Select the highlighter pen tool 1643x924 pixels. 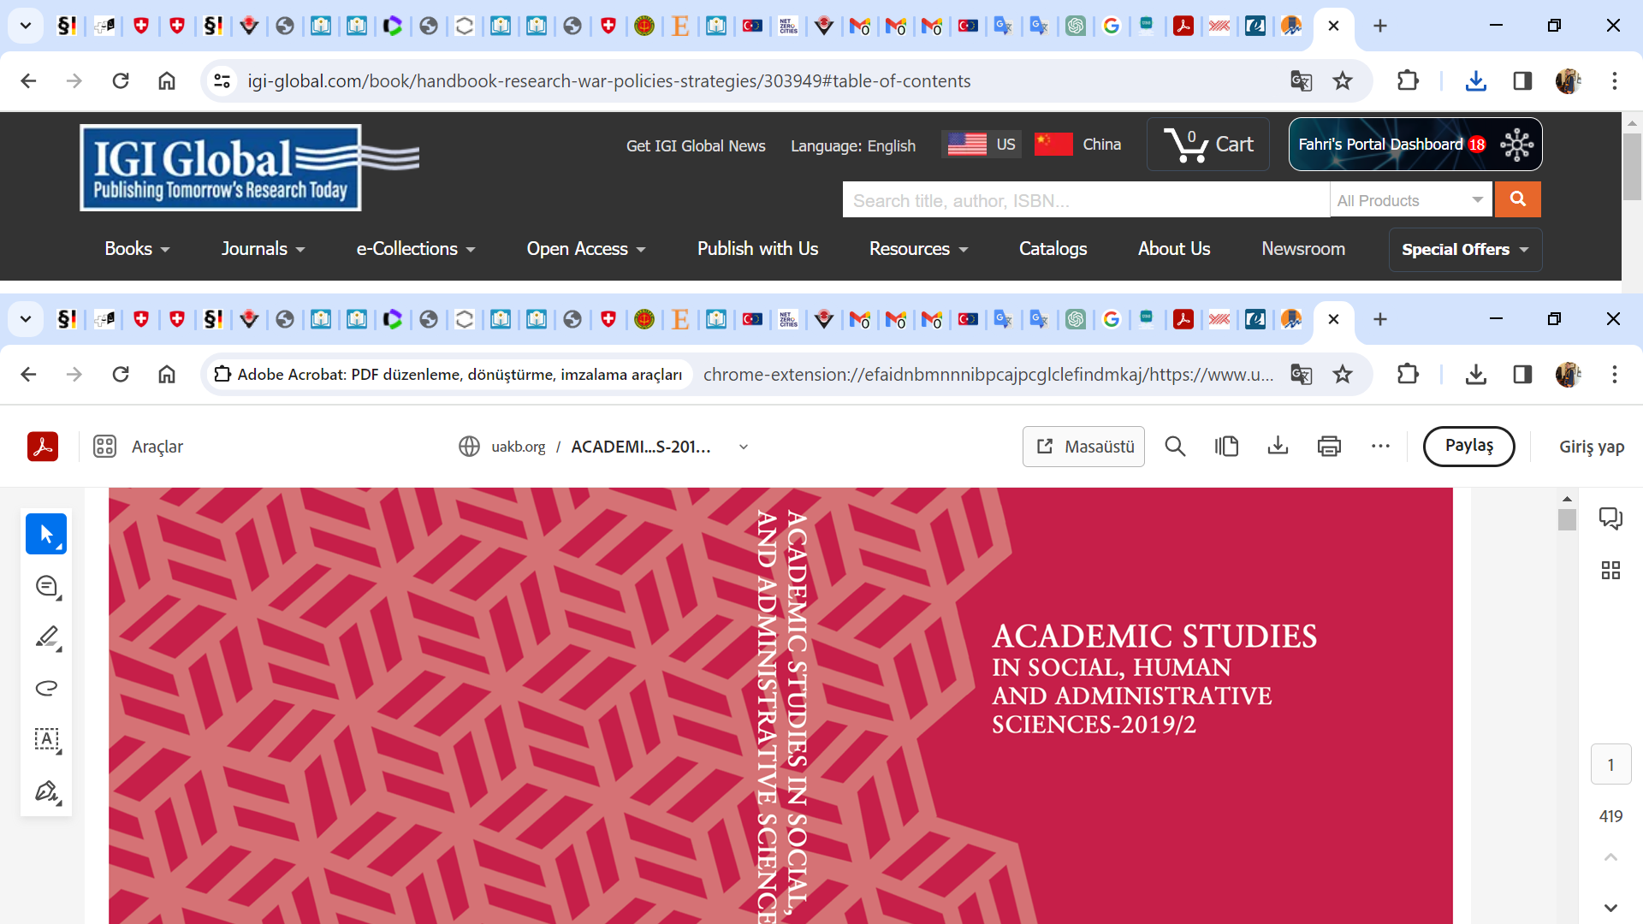(x=47, y=637)
